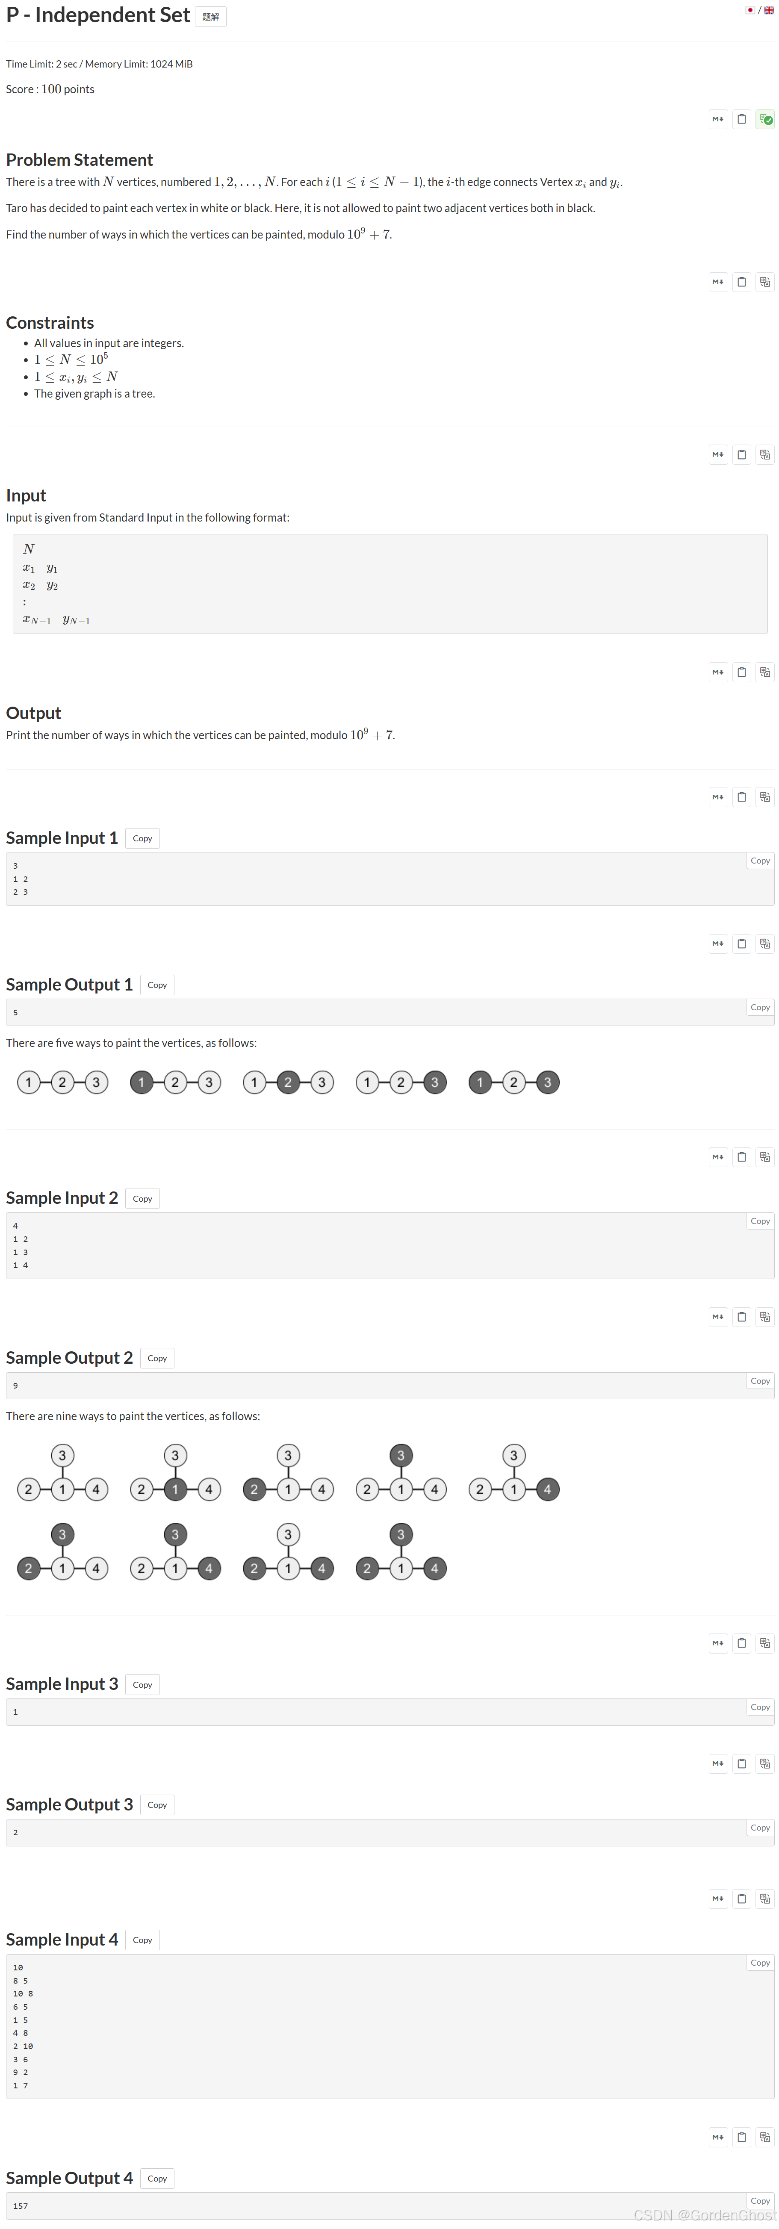Image resolution: width=779 pixels, height=2229 pixels.
Task: Click the Markdown icon above Sample Output 3
Action: coord(717,1763)
